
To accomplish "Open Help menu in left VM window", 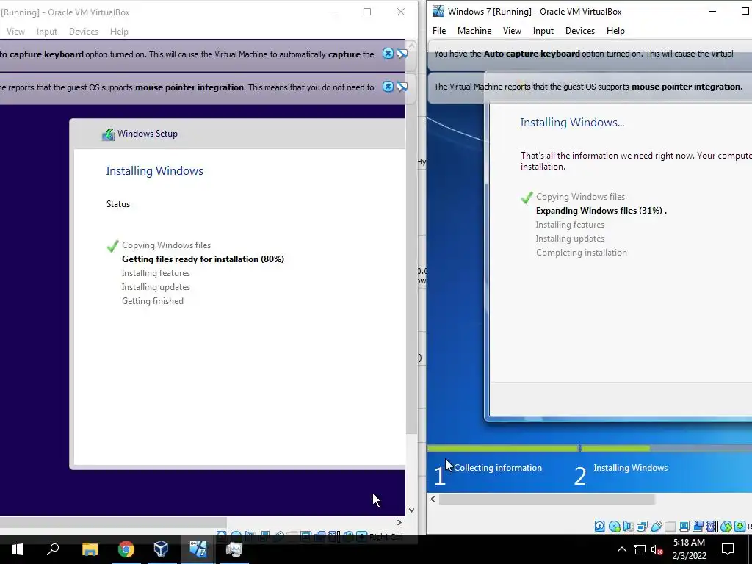I will [x=119, y=32].
